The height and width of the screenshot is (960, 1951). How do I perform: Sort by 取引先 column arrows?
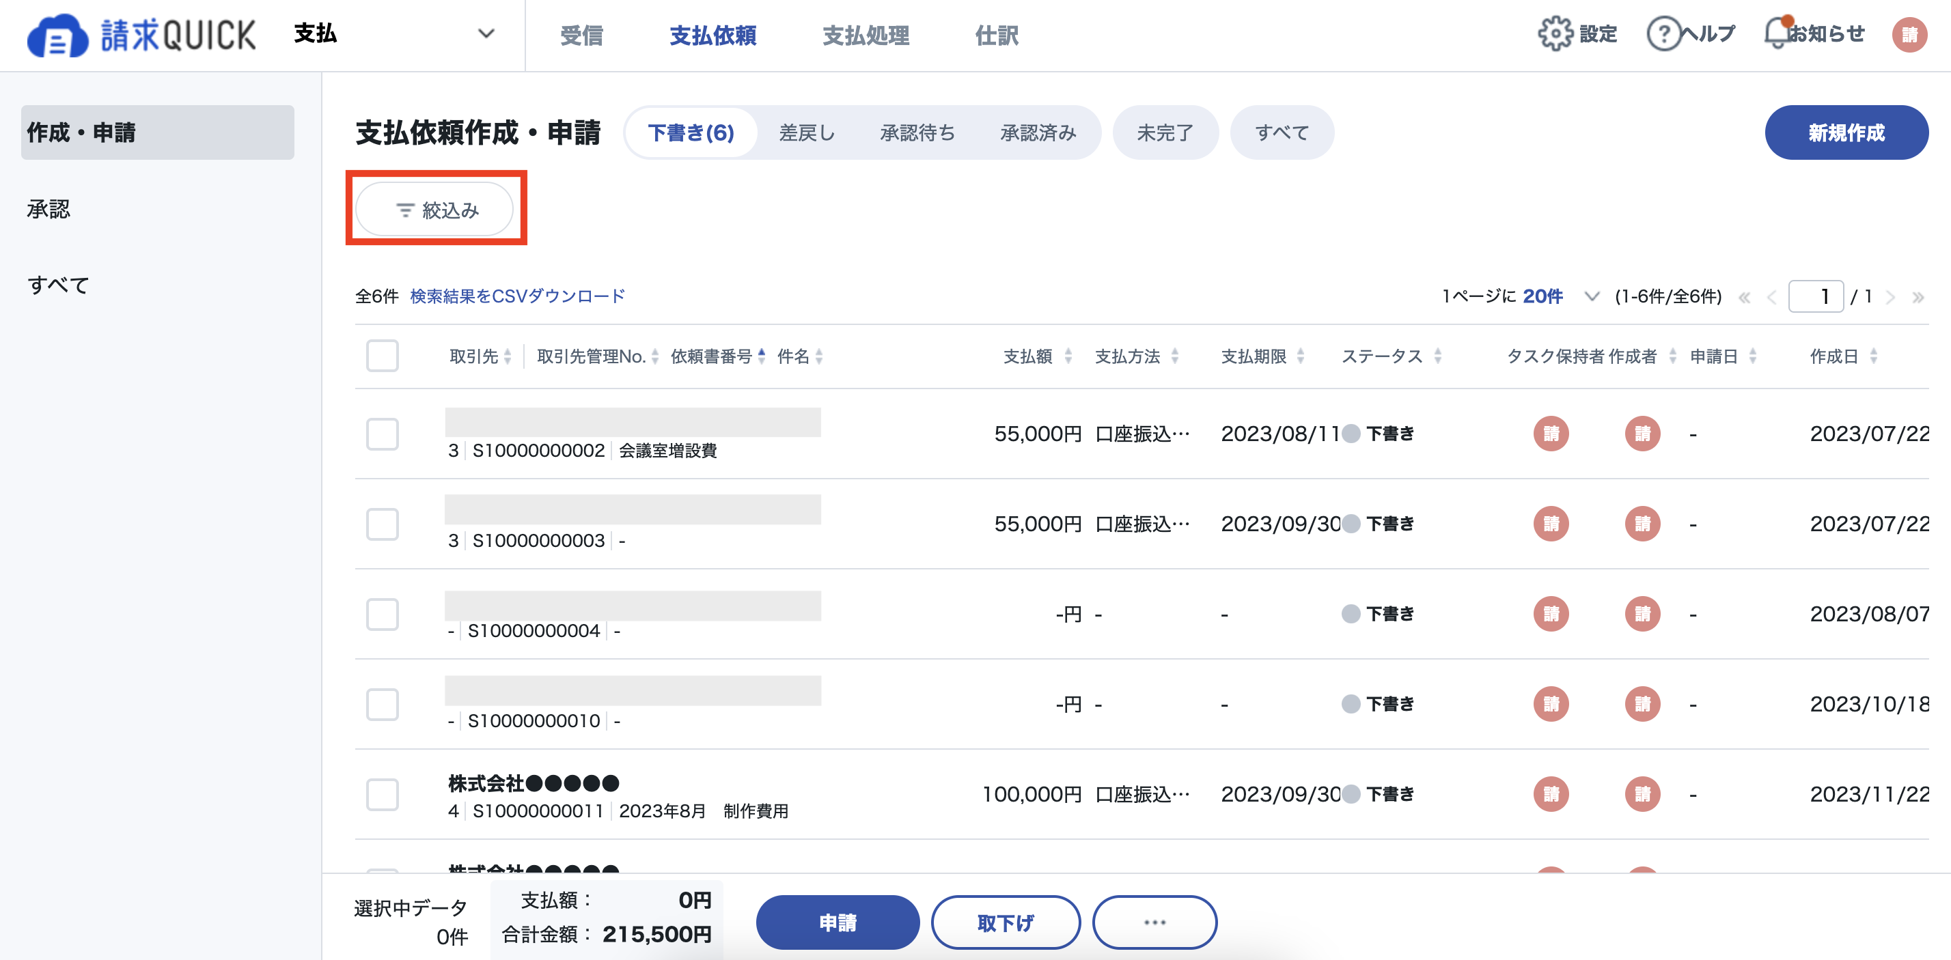click(508, 356)
